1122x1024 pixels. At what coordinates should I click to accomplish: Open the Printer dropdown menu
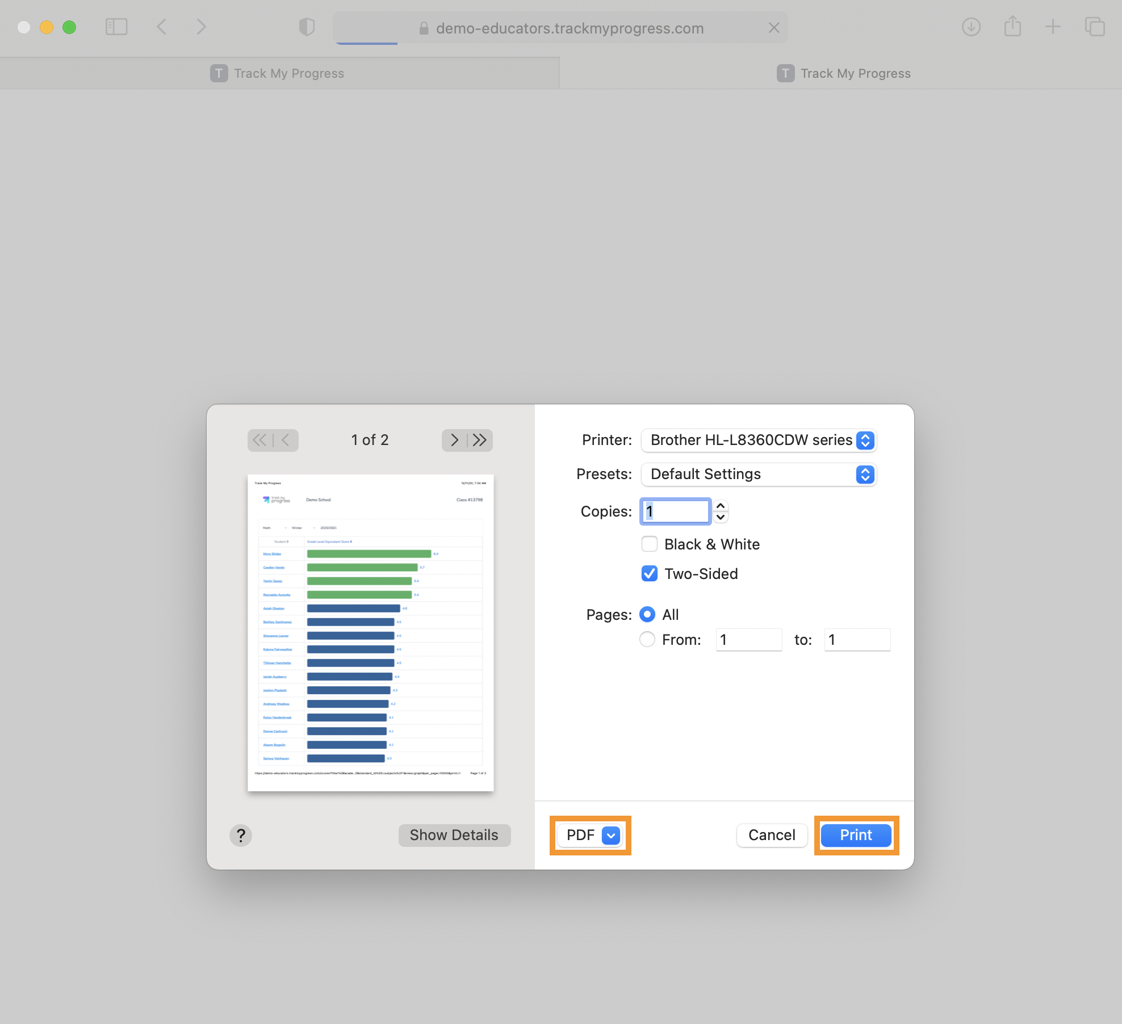click(759, 440)
